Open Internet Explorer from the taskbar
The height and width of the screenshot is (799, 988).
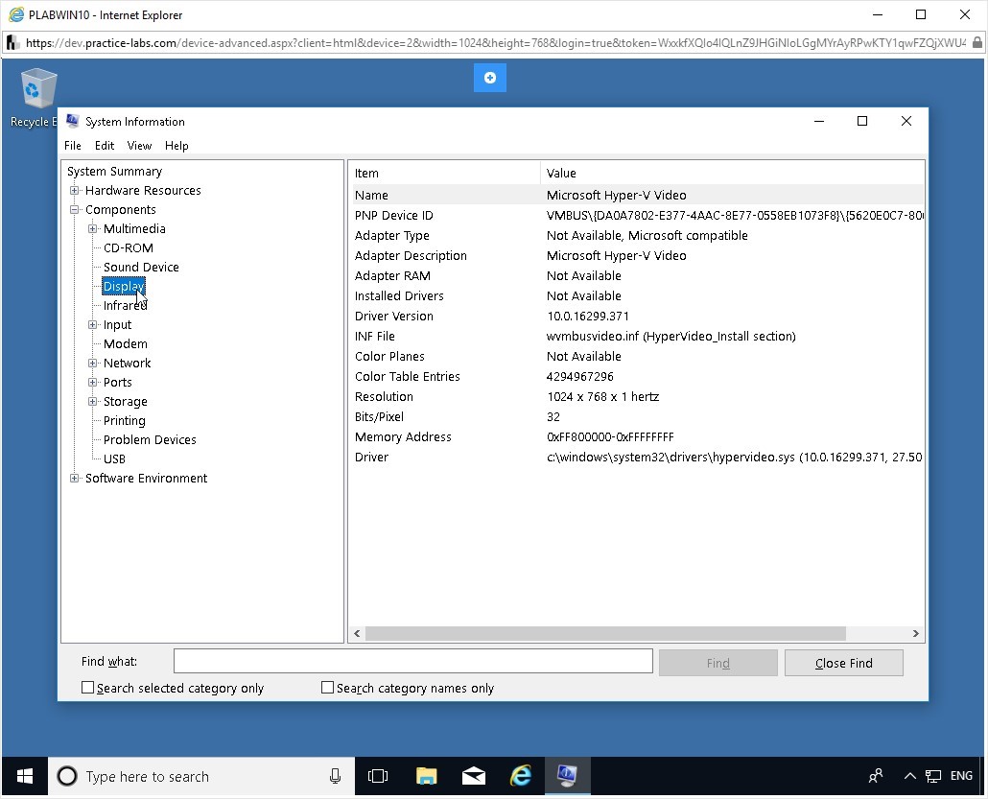tap(521, 776)
